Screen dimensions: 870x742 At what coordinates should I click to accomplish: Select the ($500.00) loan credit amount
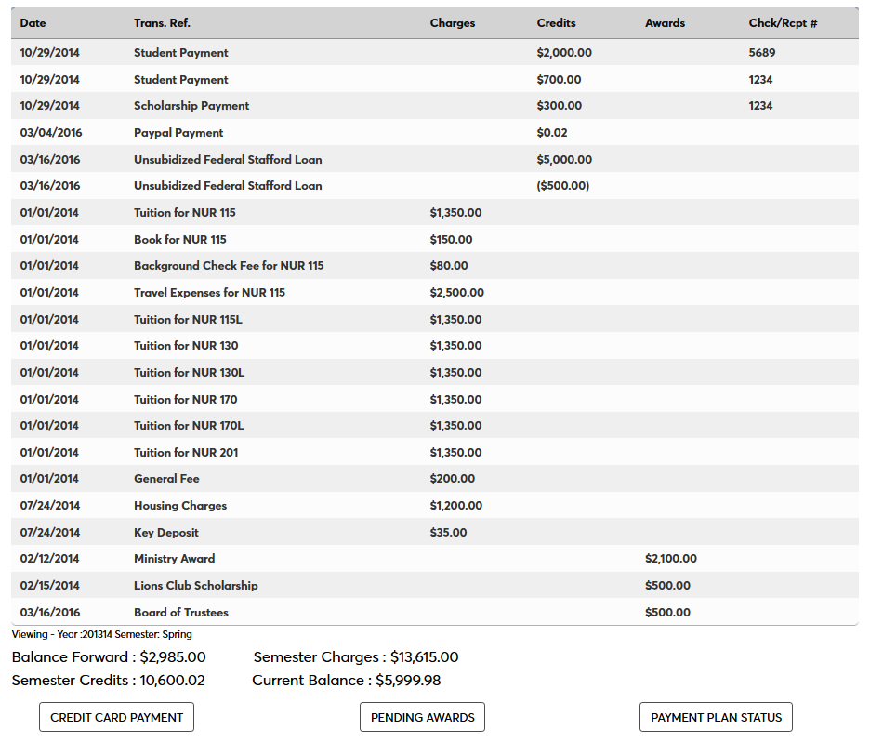click(x=562, y=186)
